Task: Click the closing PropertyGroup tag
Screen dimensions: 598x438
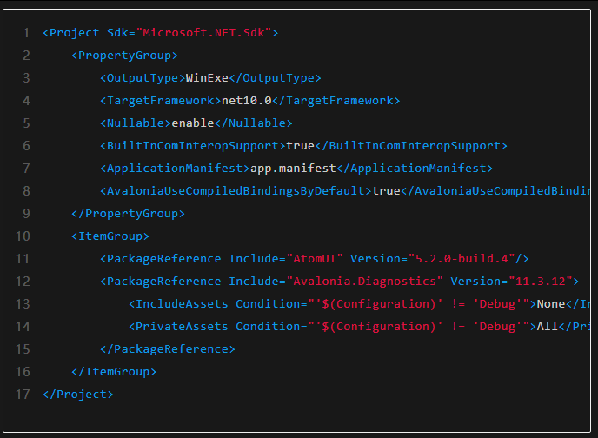Action: point(128,214)
